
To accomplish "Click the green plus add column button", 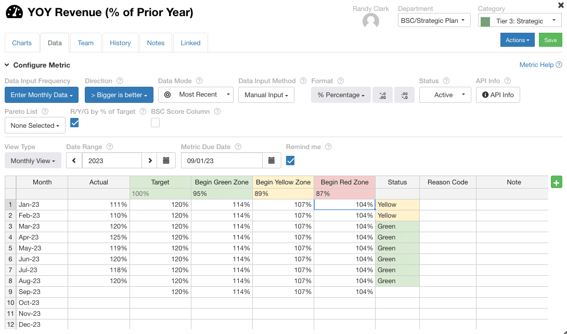I will (556, 182).
